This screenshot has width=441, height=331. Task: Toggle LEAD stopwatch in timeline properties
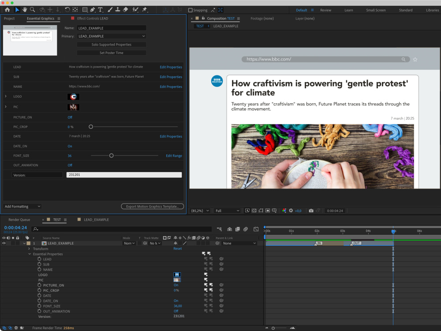tap(39, 259)
